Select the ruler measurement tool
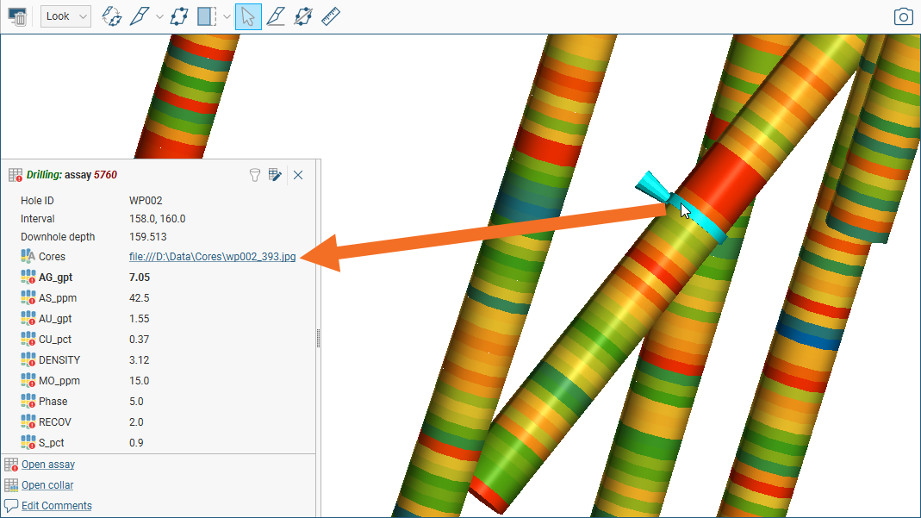The image size is (921, 518). [x=331, y=16]
